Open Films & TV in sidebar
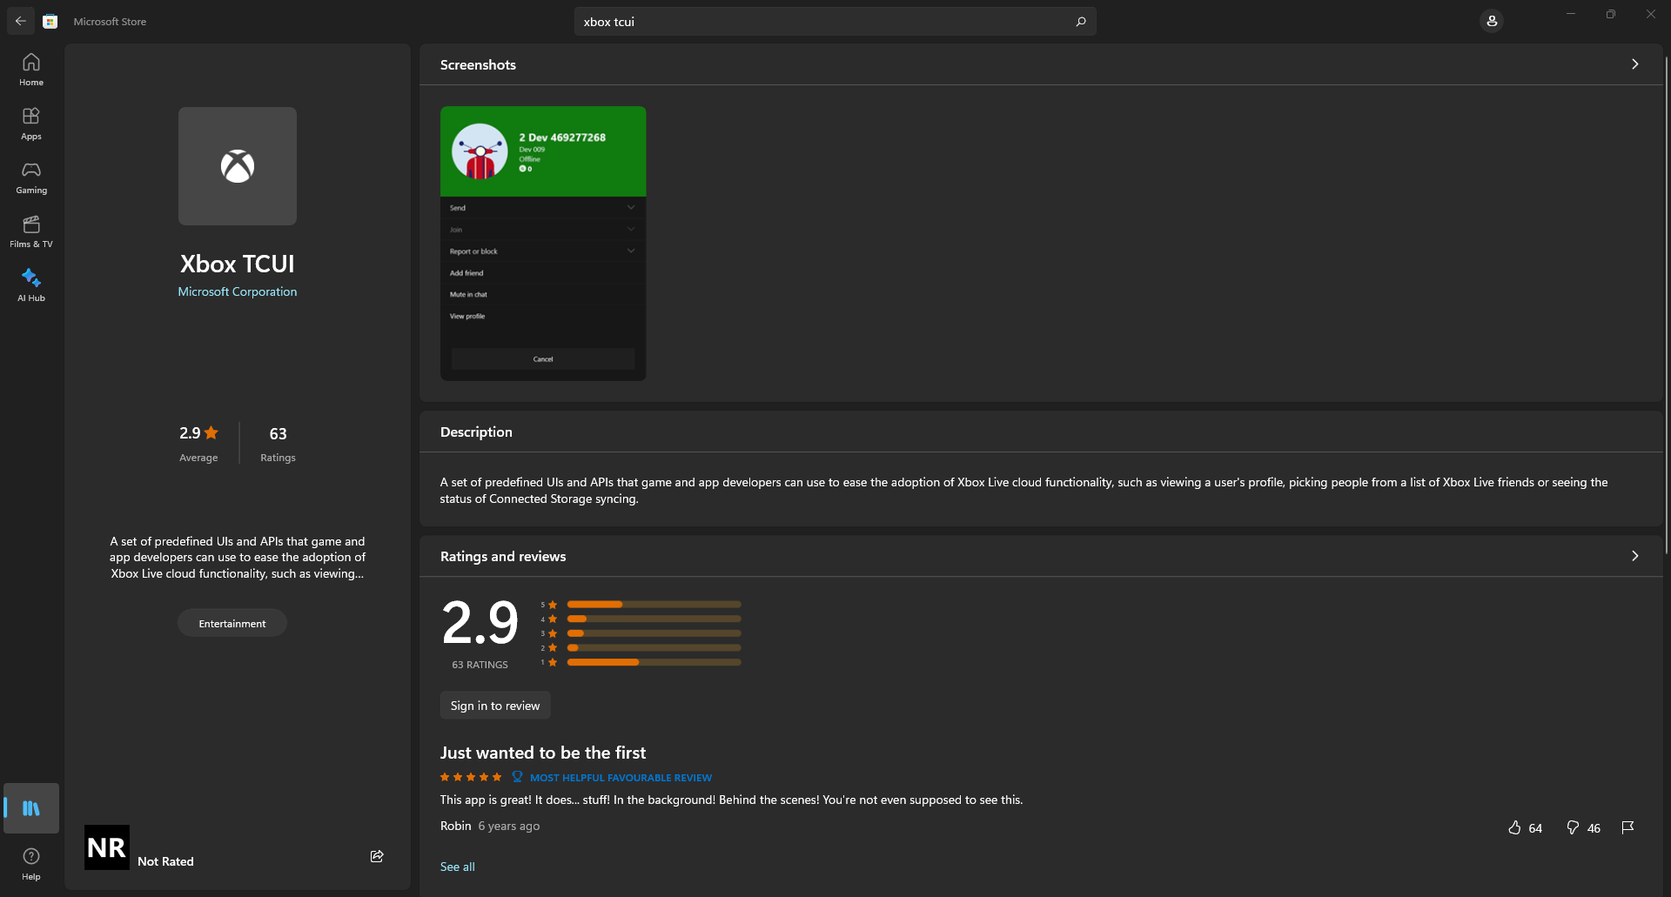 31,231
